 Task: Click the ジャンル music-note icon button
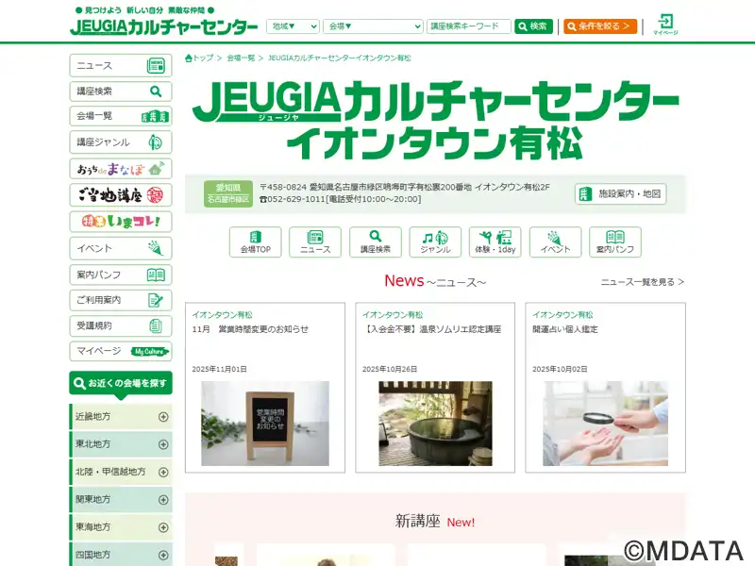tap(435, 242)
